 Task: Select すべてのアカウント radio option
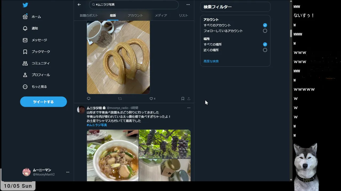tap(265, 25)
